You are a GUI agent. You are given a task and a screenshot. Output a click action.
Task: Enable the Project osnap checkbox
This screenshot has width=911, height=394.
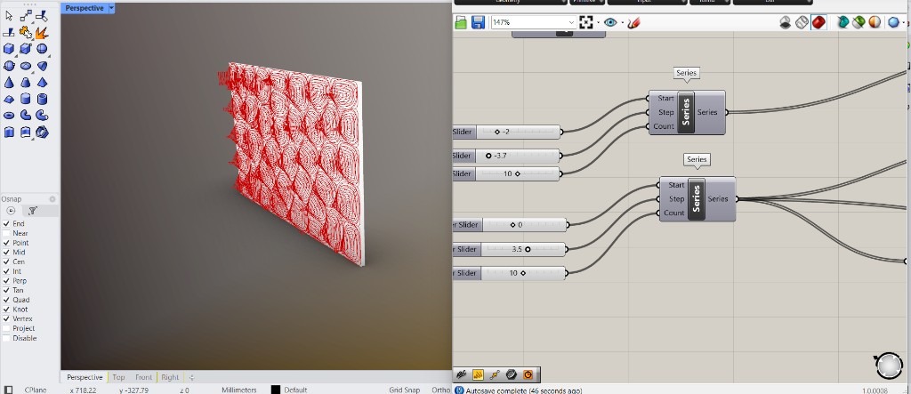pyautogui.click(x=6, y=328)
